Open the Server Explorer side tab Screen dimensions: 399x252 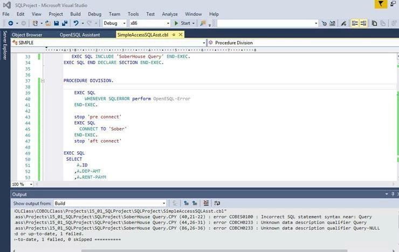click(4, 45)
